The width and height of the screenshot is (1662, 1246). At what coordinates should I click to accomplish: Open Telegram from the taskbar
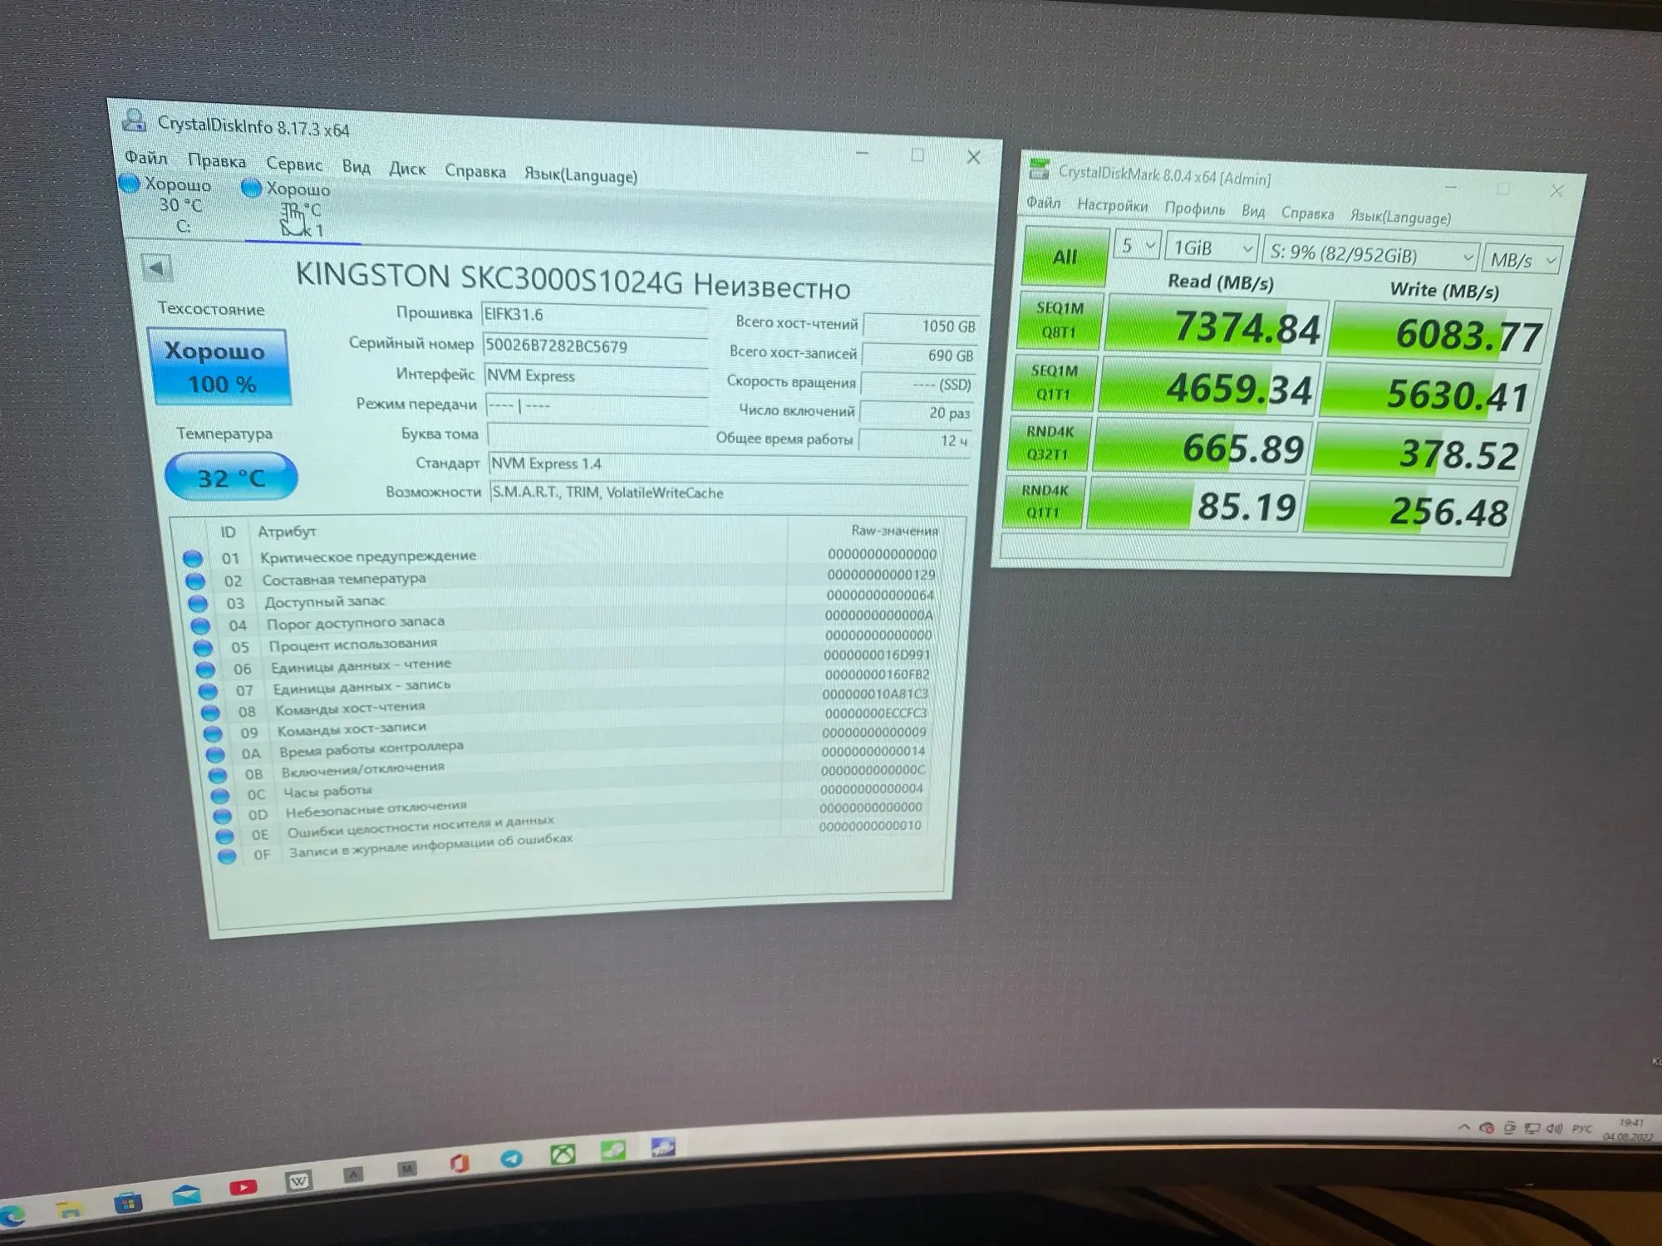coord(511,1159)
